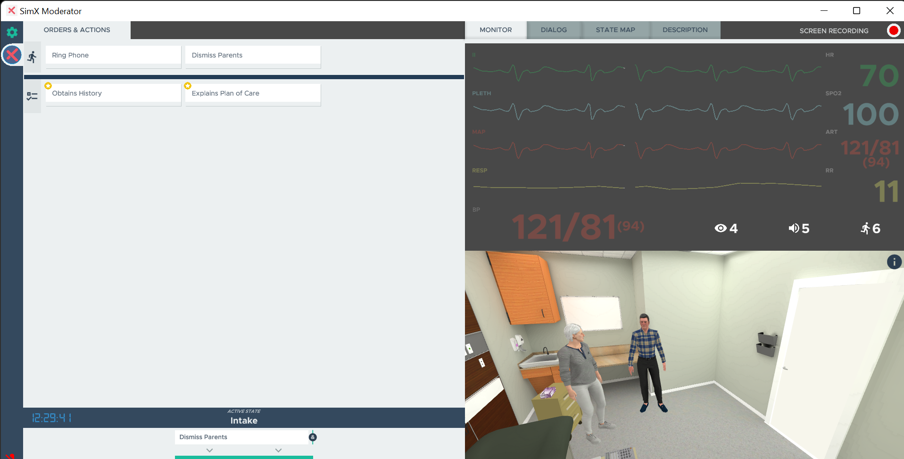The image size is (904, 459).
Task: Toggle the eye visibility indicator showing 4
Action: [x=726, y=229]
